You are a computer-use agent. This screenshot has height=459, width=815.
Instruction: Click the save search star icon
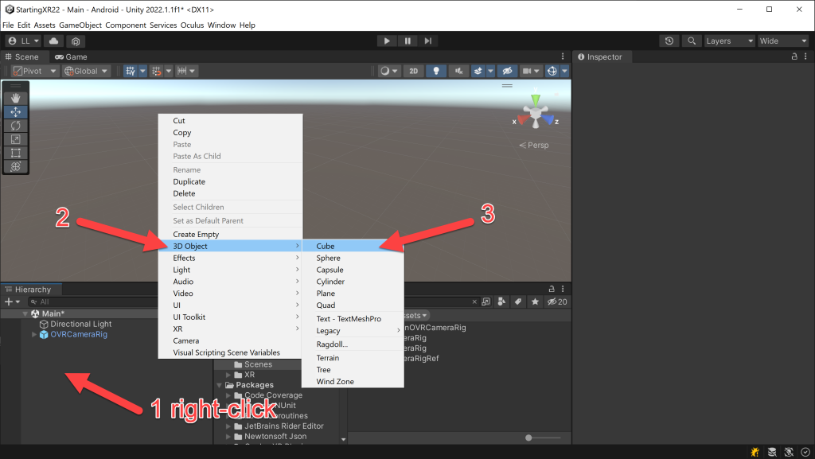click(535, 301)
